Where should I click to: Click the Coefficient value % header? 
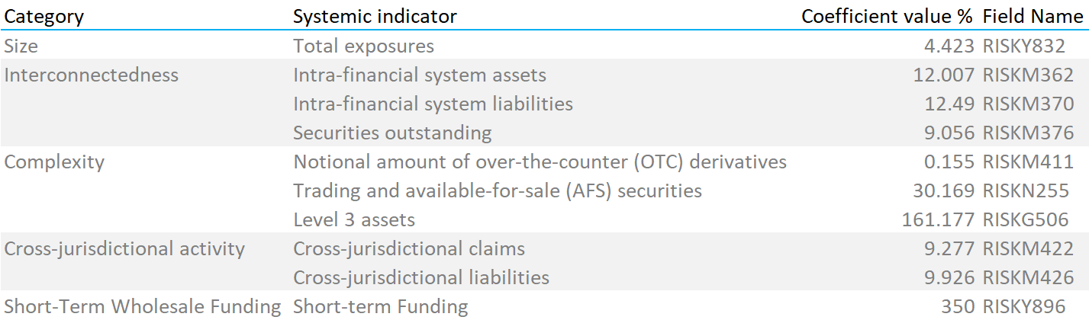click(x=888, y=17)
